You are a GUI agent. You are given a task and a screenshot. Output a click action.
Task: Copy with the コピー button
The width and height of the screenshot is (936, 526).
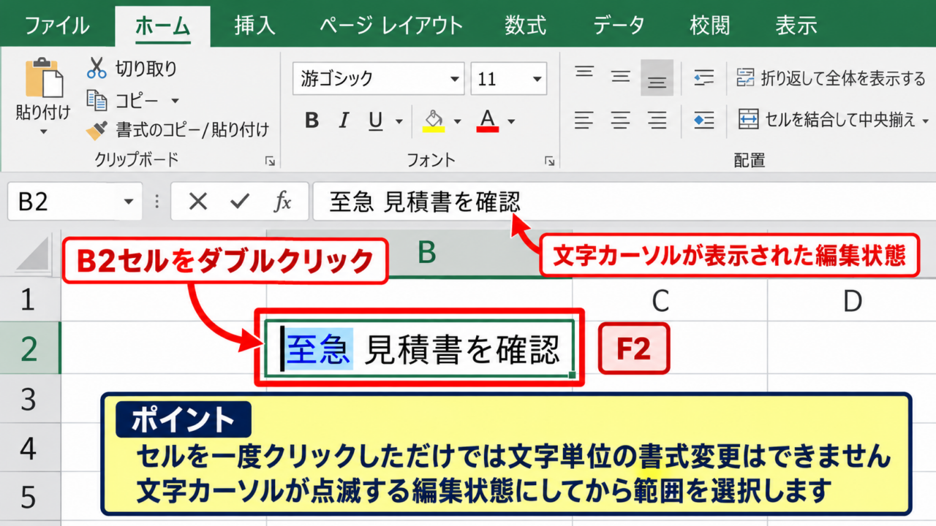[123, 99]
